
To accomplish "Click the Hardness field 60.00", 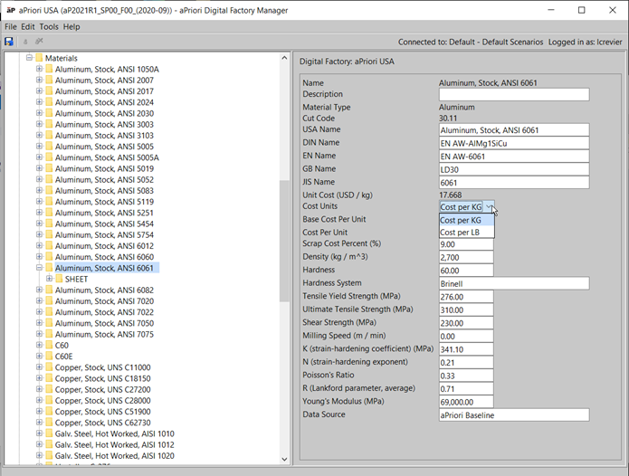I will pos(466,271).
